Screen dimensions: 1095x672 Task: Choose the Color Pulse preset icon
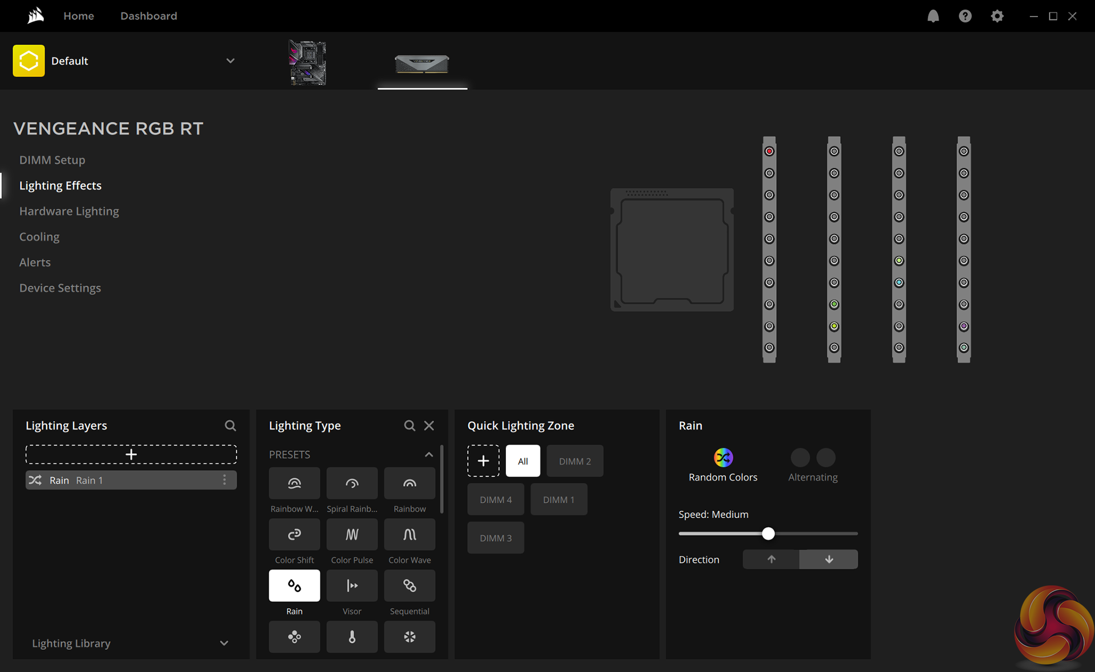pyautogui.click(x=352, y=535)
